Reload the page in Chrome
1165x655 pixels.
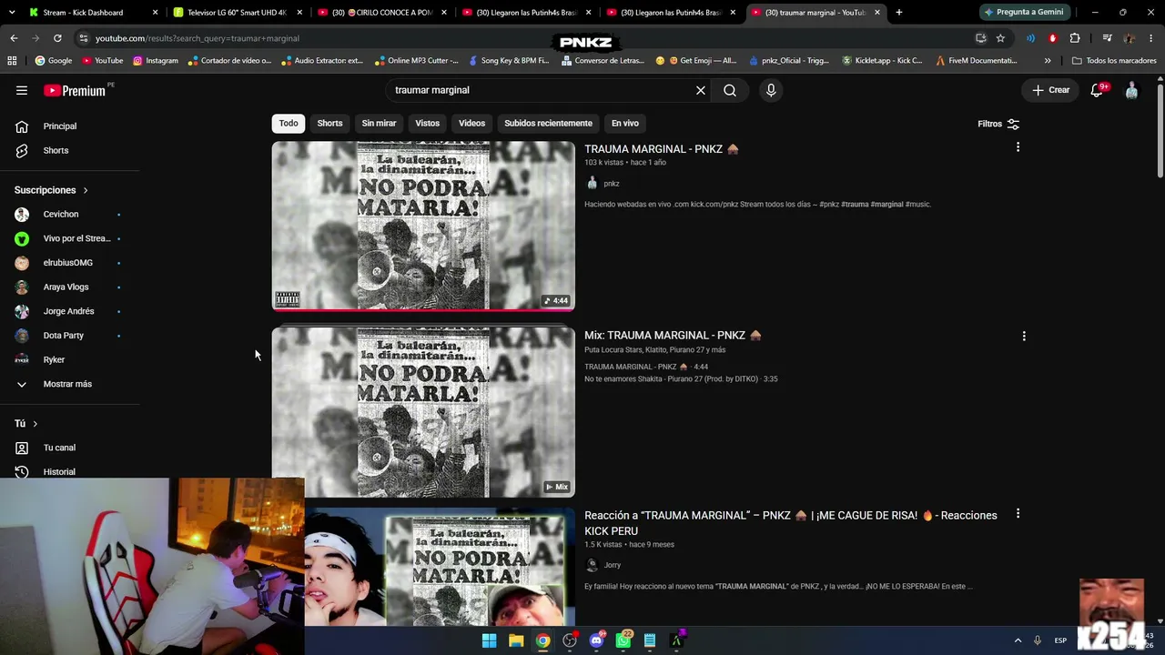point(57,38)
